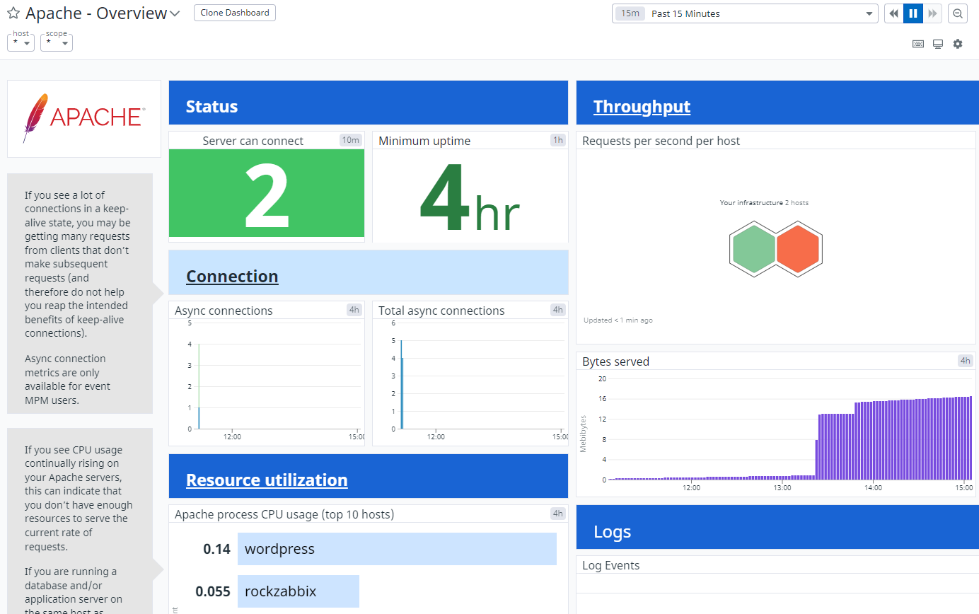Click the Clone Dashboard button
This screenshot has width=979, height=614.
tap(235, 13)
